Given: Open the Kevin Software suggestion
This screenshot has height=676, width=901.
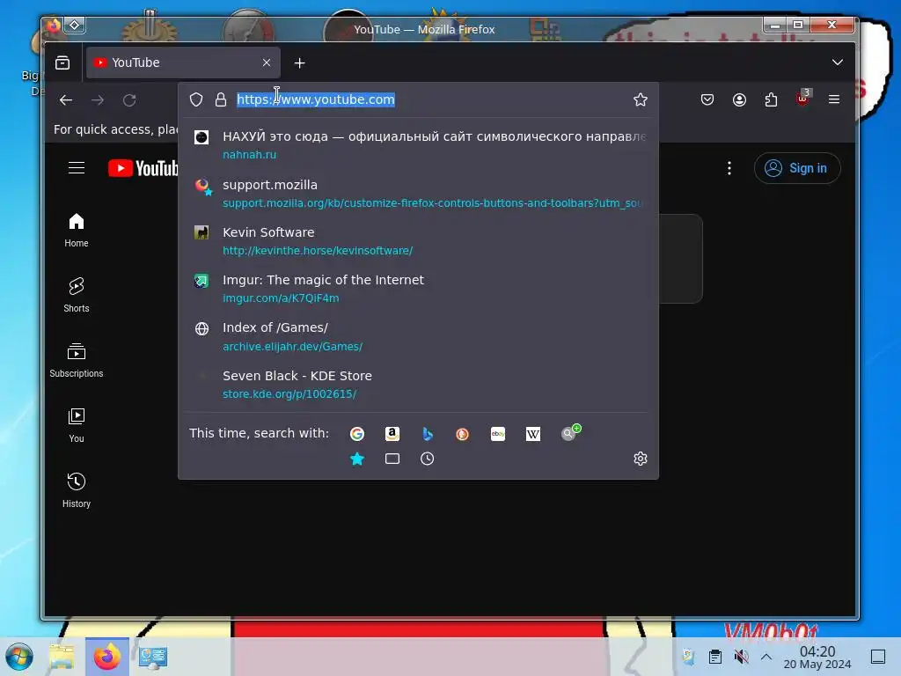Looking at the screenshot, I should pyautogui.click(x=419, y=241).
